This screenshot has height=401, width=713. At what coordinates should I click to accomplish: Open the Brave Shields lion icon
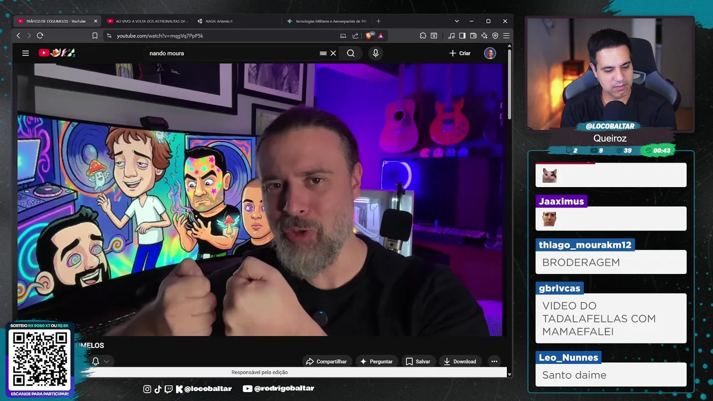(369, 36)
